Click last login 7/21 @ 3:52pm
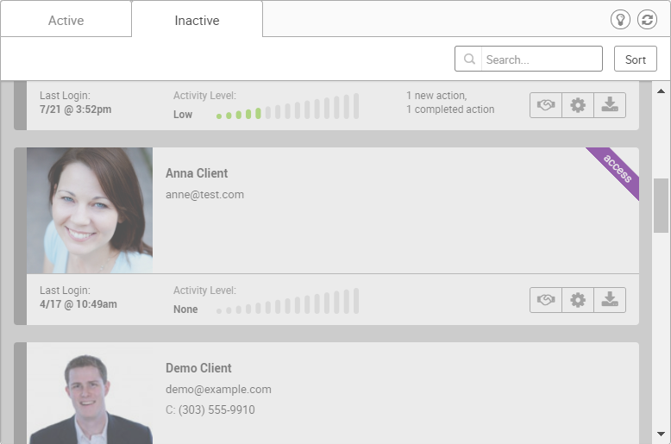The height and width of the screenshot is (444, 671). point(75,109)
